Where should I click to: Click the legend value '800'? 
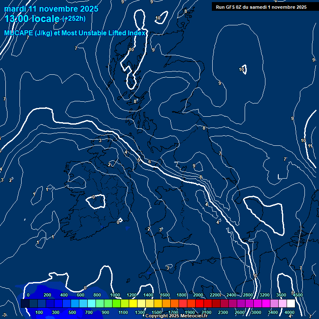pos(97,295)
